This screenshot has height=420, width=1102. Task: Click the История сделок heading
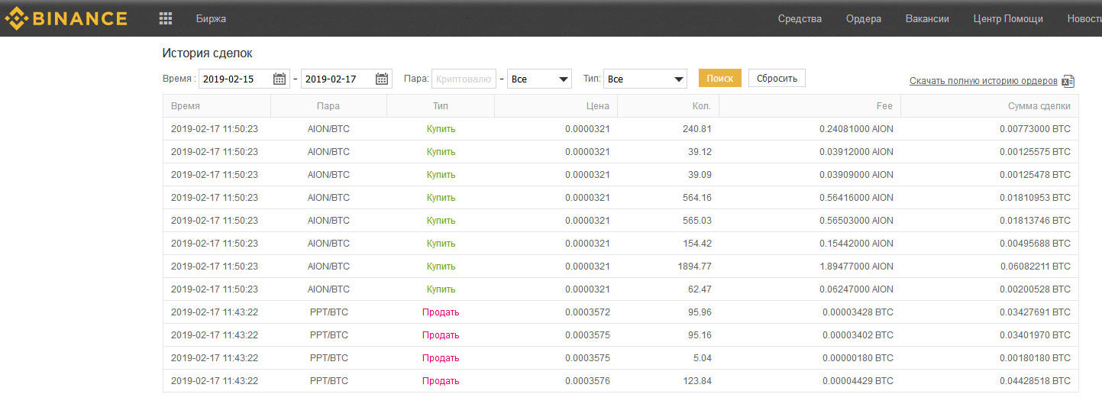[207, 53]
